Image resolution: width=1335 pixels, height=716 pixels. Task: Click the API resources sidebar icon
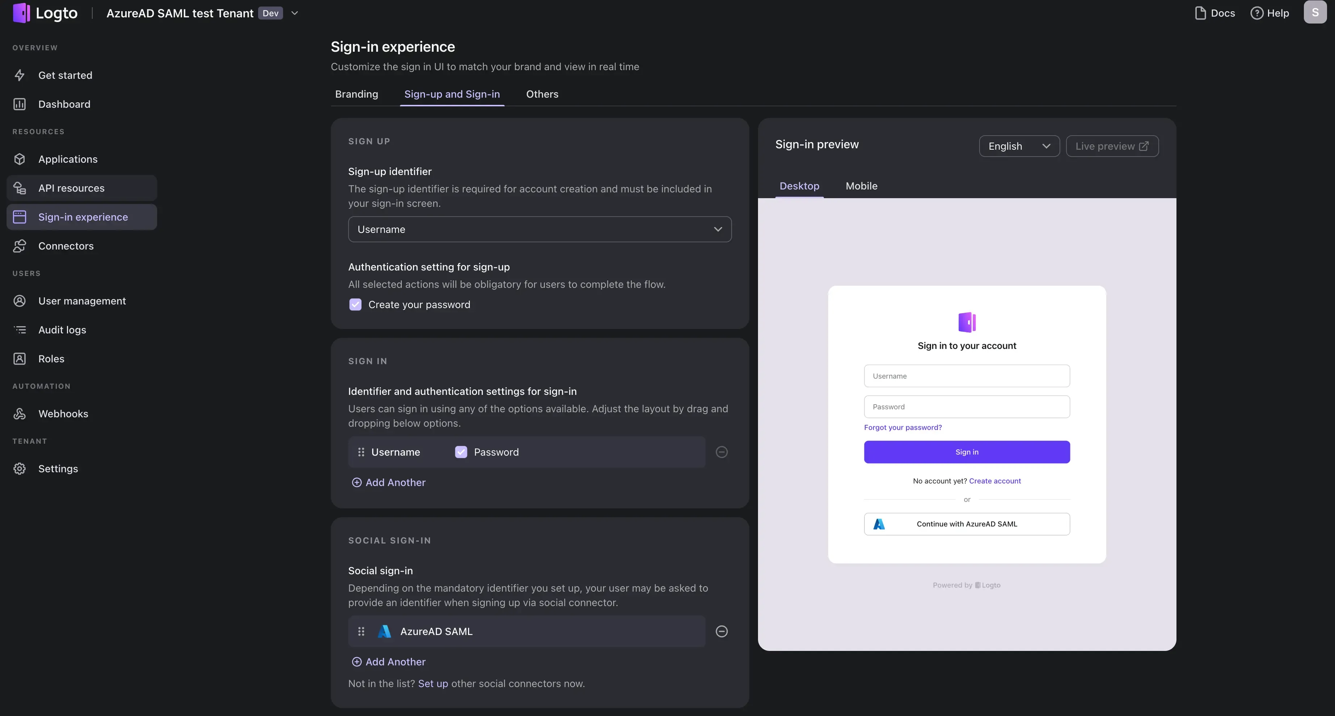[22, 188]
